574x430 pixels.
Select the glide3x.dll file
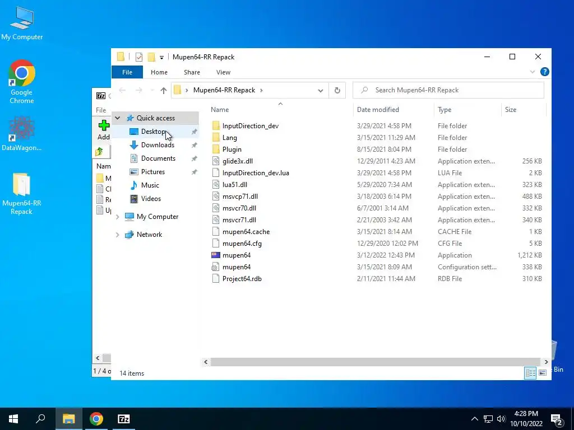click(238, 161)
